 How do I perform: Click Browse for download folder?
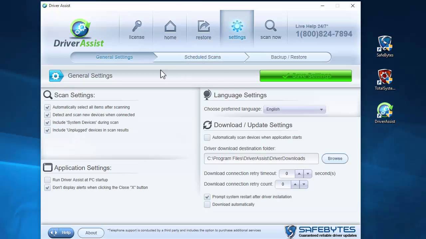[335, 158]
